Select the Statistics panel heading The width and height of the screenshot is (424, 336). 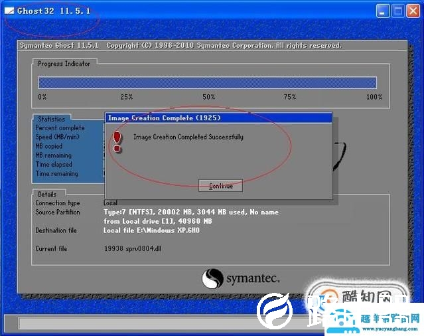click(x=51, y=120)
